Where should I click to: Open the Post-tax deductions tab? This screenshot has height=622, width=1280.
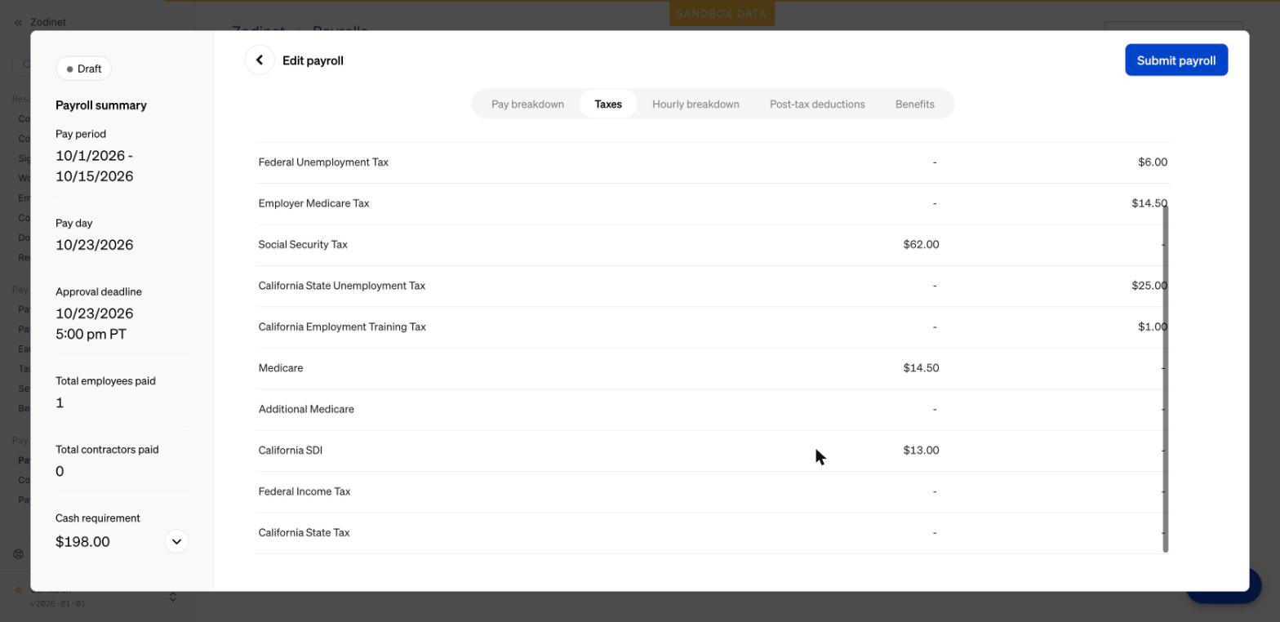click(817, 104)
